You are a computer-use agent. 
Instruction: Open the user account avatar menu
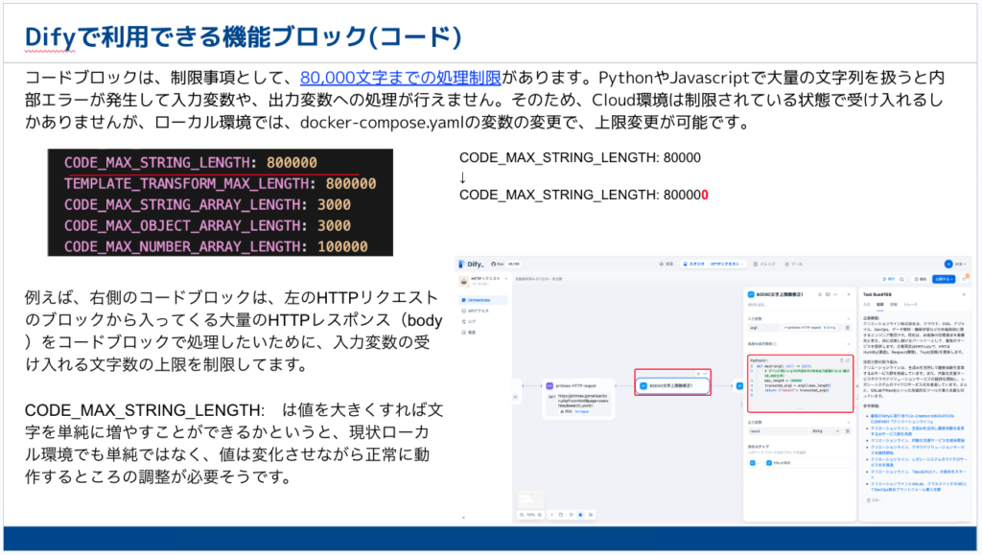coord(948,264)
